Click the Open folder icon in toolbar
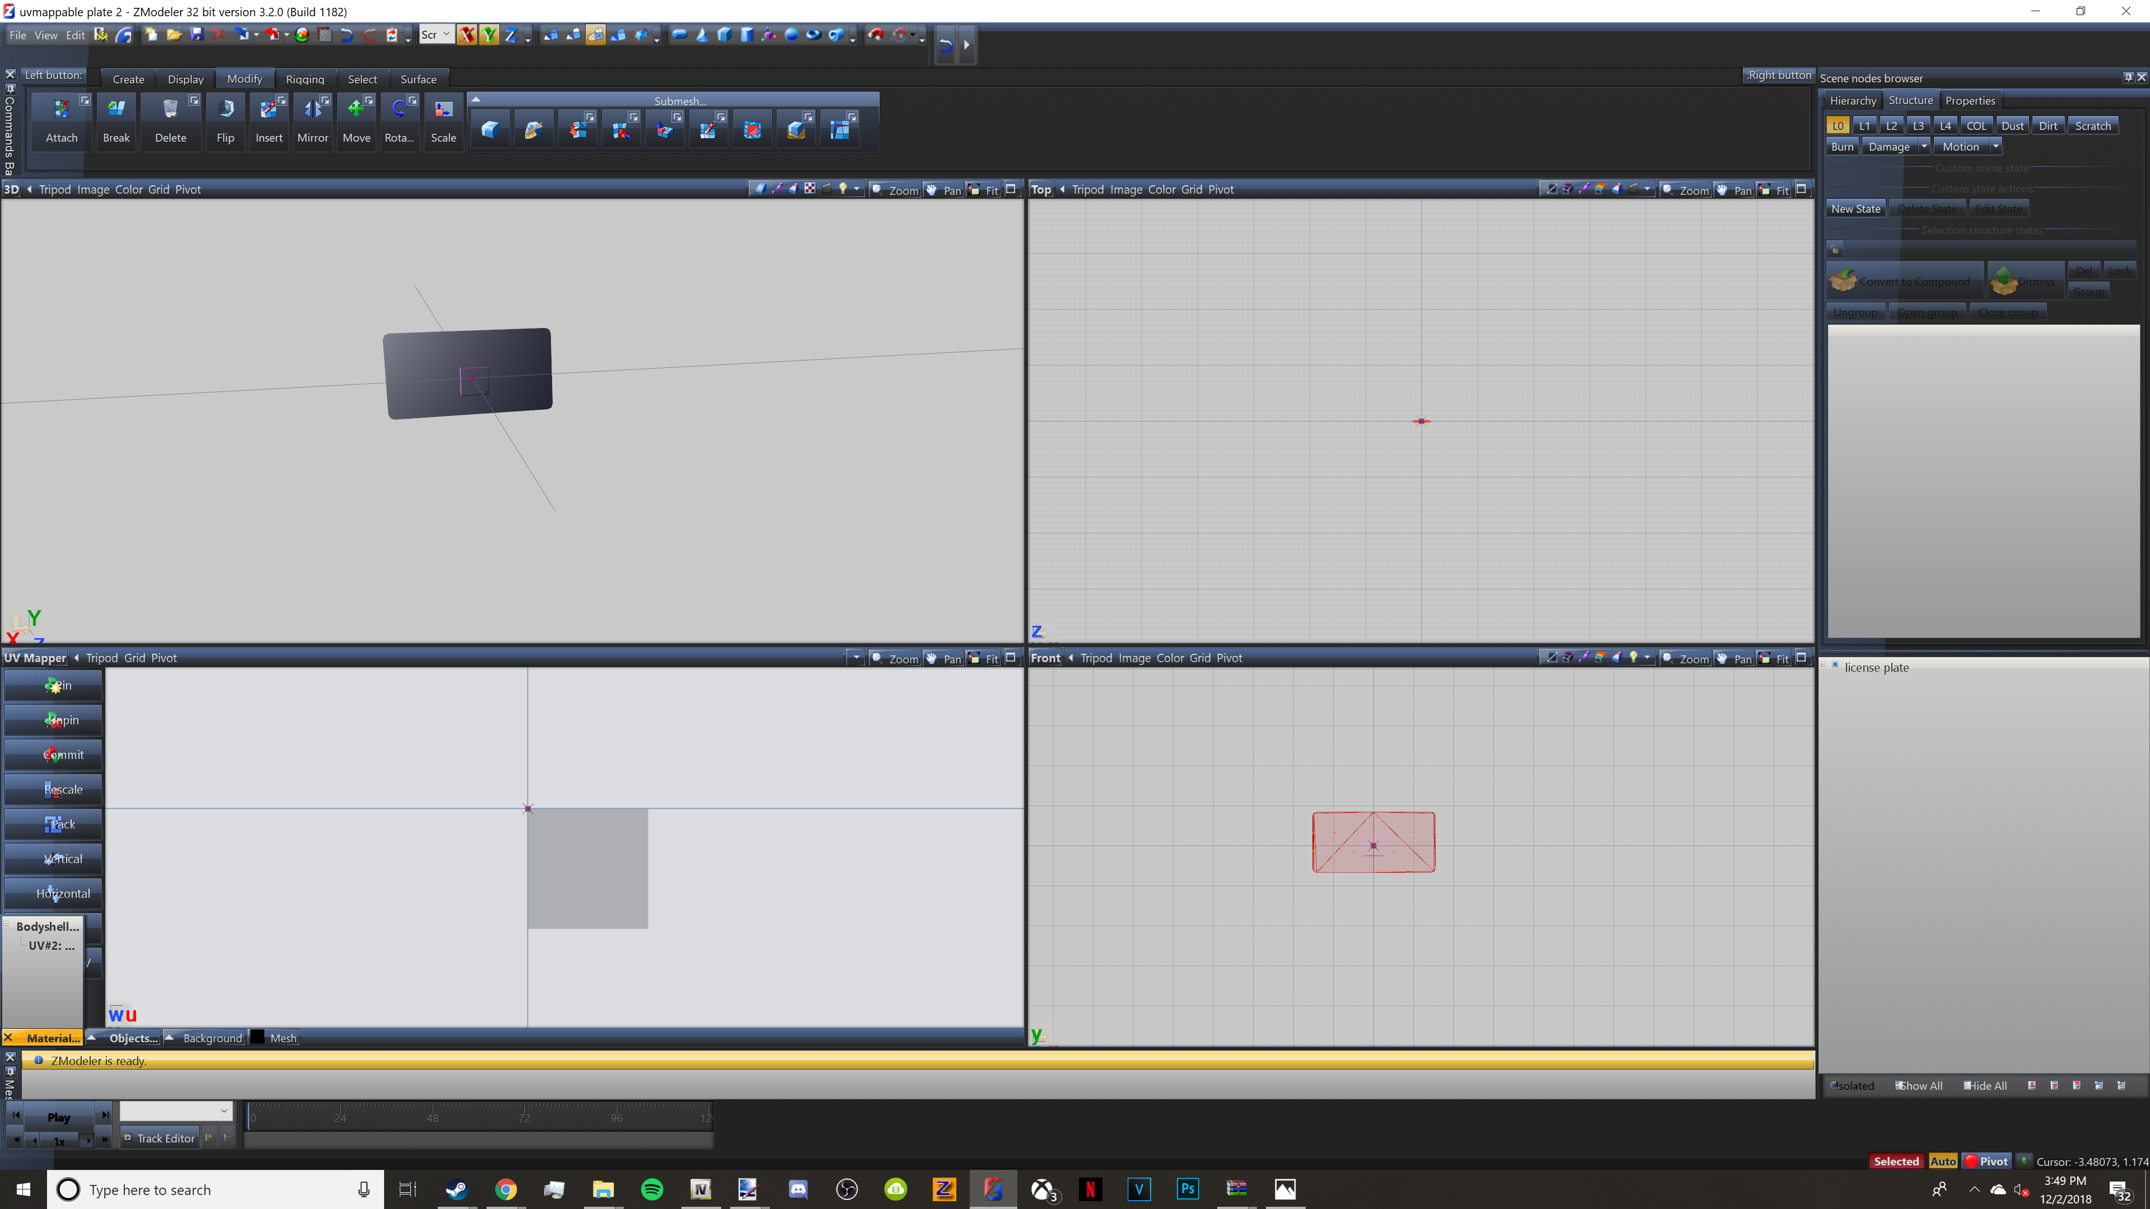 coord(174,34)
